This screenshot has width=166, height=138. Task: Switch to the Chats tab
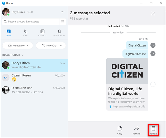coord(8,33)
